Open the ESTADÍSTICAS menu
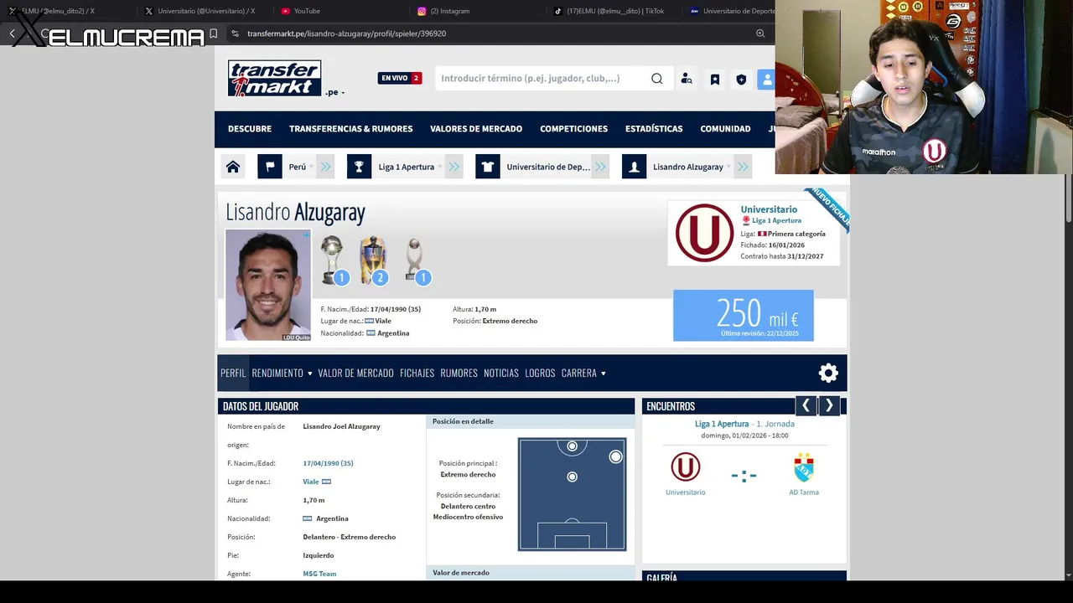This screenshot has height=603, width=1073. [x=654, y=129]
